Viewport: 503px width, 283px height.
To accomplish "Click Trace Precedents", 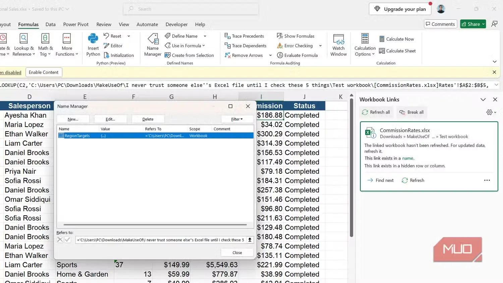I will pos(244,36).
